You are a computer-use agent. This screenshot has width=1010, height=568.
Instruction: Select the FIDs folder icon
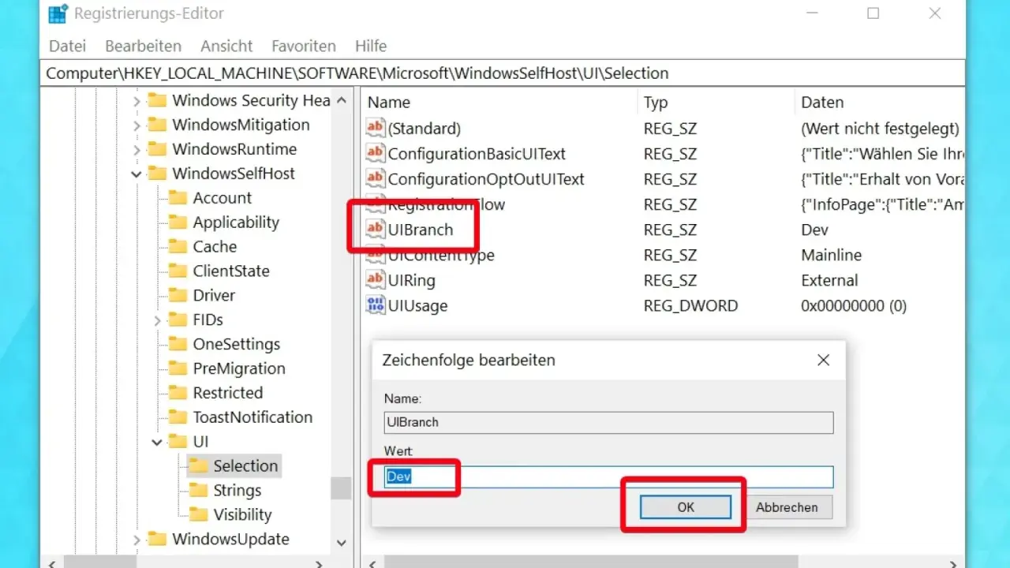(x=178, y=320)
